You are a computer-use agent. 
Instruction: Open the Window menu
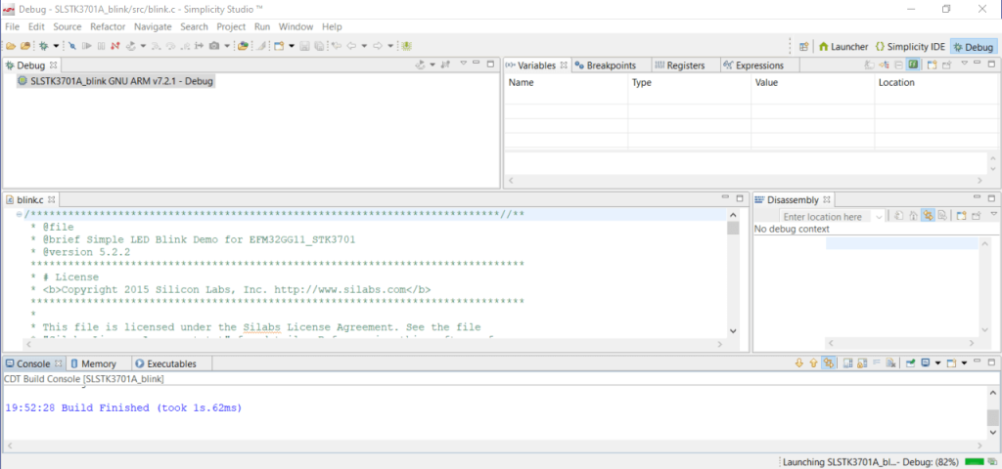[296, 26]
